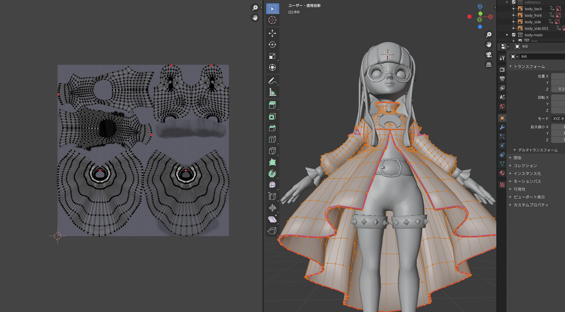Activate the Rotate tool
Screen dimensions: 565x312
click(272, 45)
